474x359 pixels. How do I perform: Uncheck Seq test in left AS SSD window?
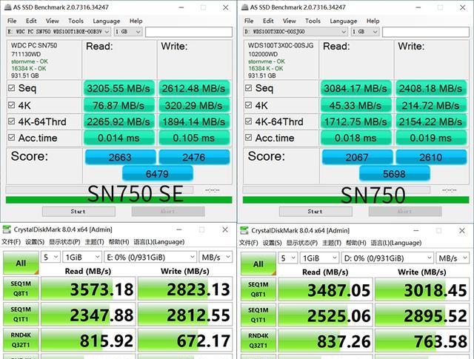(x=12, y=88)
